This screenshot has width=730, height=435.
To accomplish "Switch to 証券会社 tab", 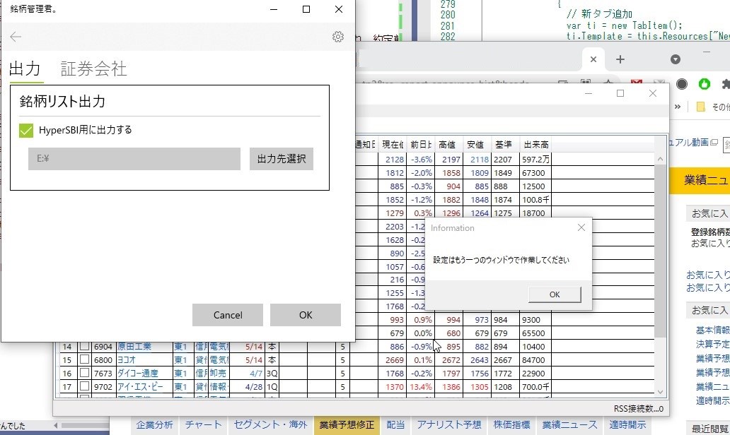I will 93,68.
